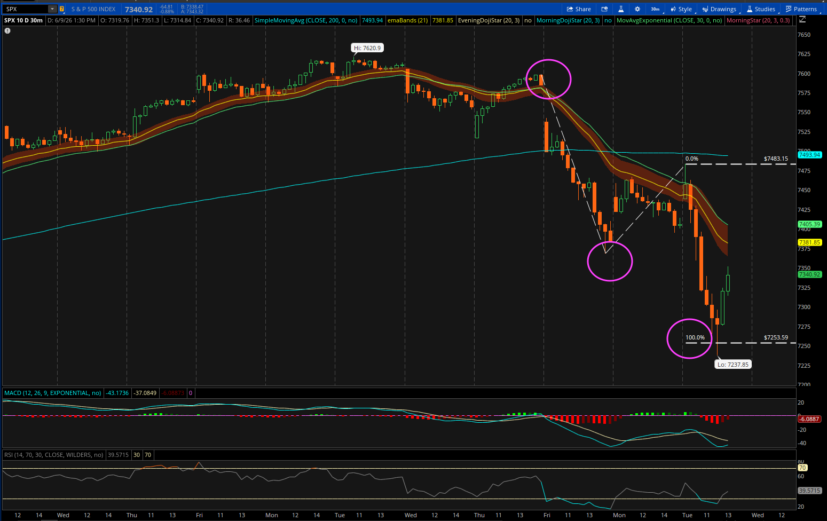Click the small trend-line icon above the price axis

tap(802, 20)
